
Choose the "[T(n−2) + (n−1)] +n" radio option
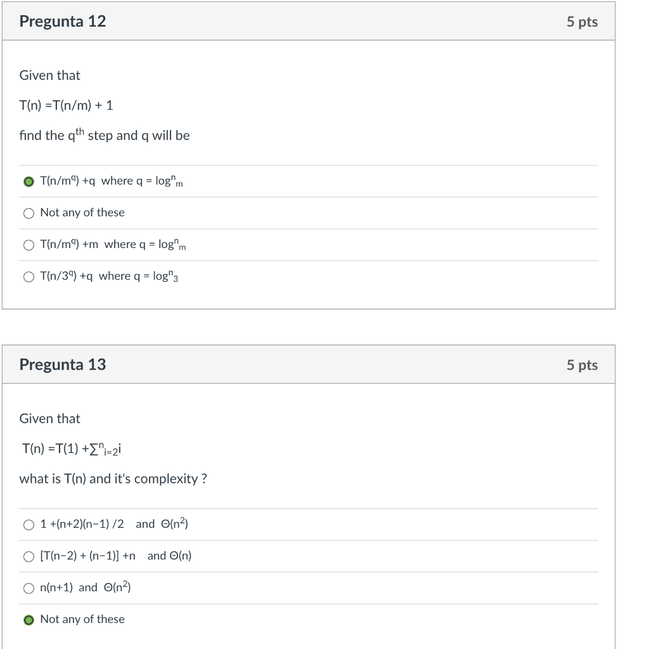point(29,556)
